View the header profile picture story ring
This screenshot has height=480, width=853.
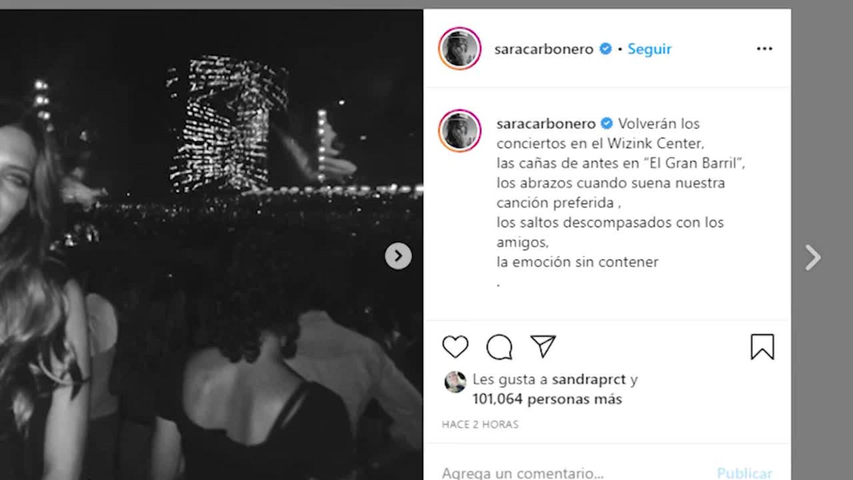(x=460, y=48)
